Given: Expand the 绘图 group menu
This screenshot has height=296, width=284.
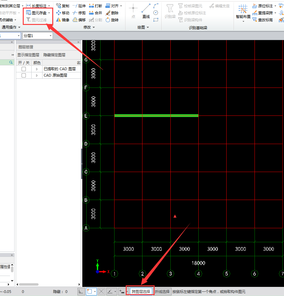Looking at the screenshot, I should coord(143,27).
